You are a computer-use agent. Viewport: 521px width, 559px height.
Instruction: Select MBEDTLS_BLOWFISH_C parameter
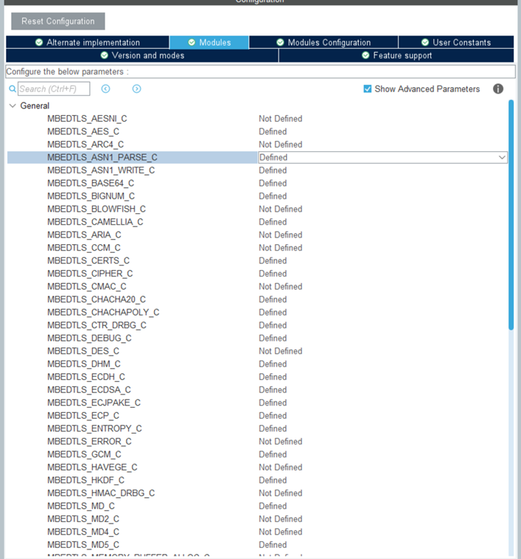click(97, 209)
